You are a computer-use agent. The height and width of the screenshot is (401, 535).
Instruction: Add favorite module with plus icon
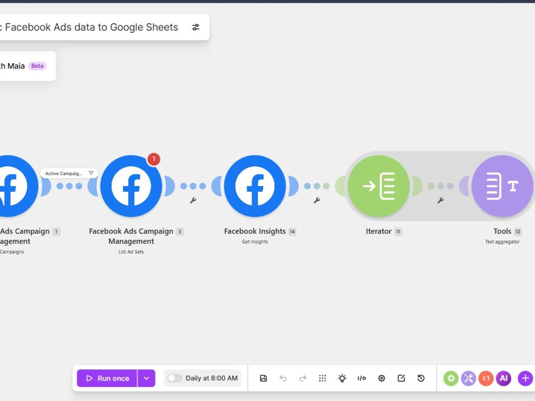point(525,378)
